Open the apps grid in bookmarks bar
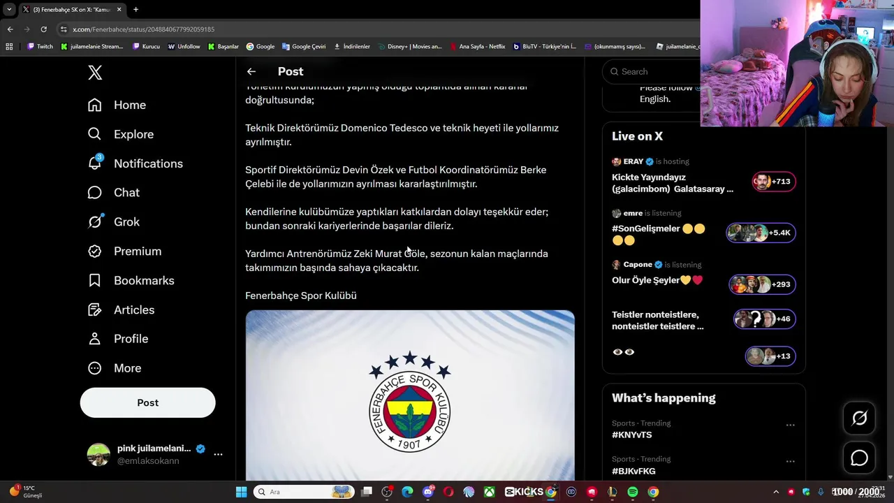This screenshot has height=503, width=894. coord(9,47)
